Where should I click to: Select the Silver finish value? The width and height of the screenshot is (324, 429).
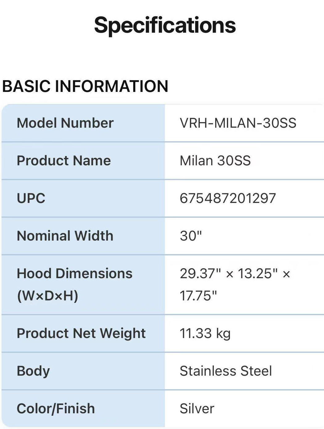(197, 409)
